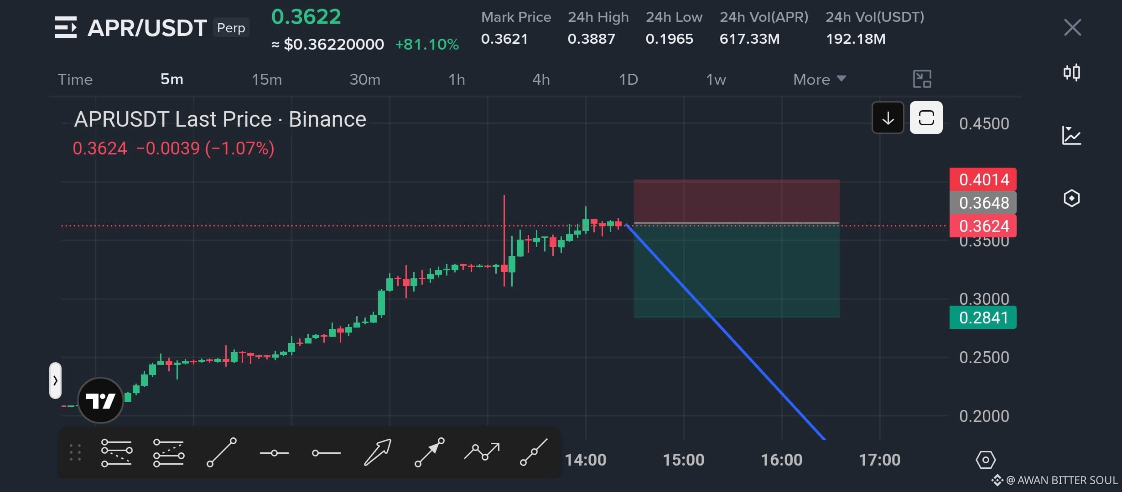
Task: Click the 24h Vol(USDT) 192.18M value
Action: [x=856, y=39]
